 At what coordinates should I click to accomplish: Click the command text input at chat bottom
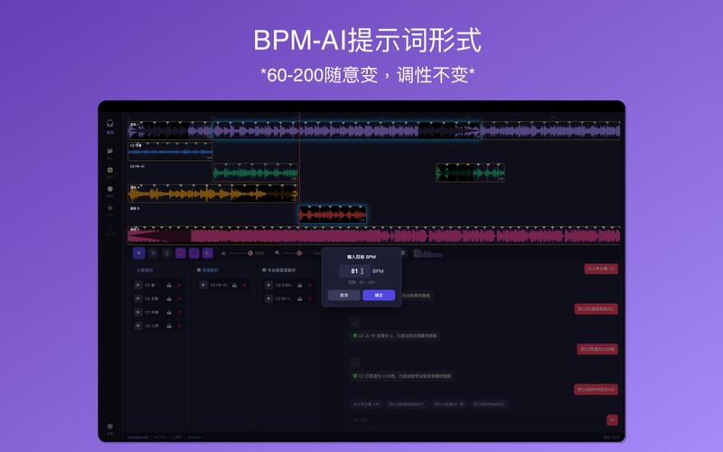tap(477, 419)
